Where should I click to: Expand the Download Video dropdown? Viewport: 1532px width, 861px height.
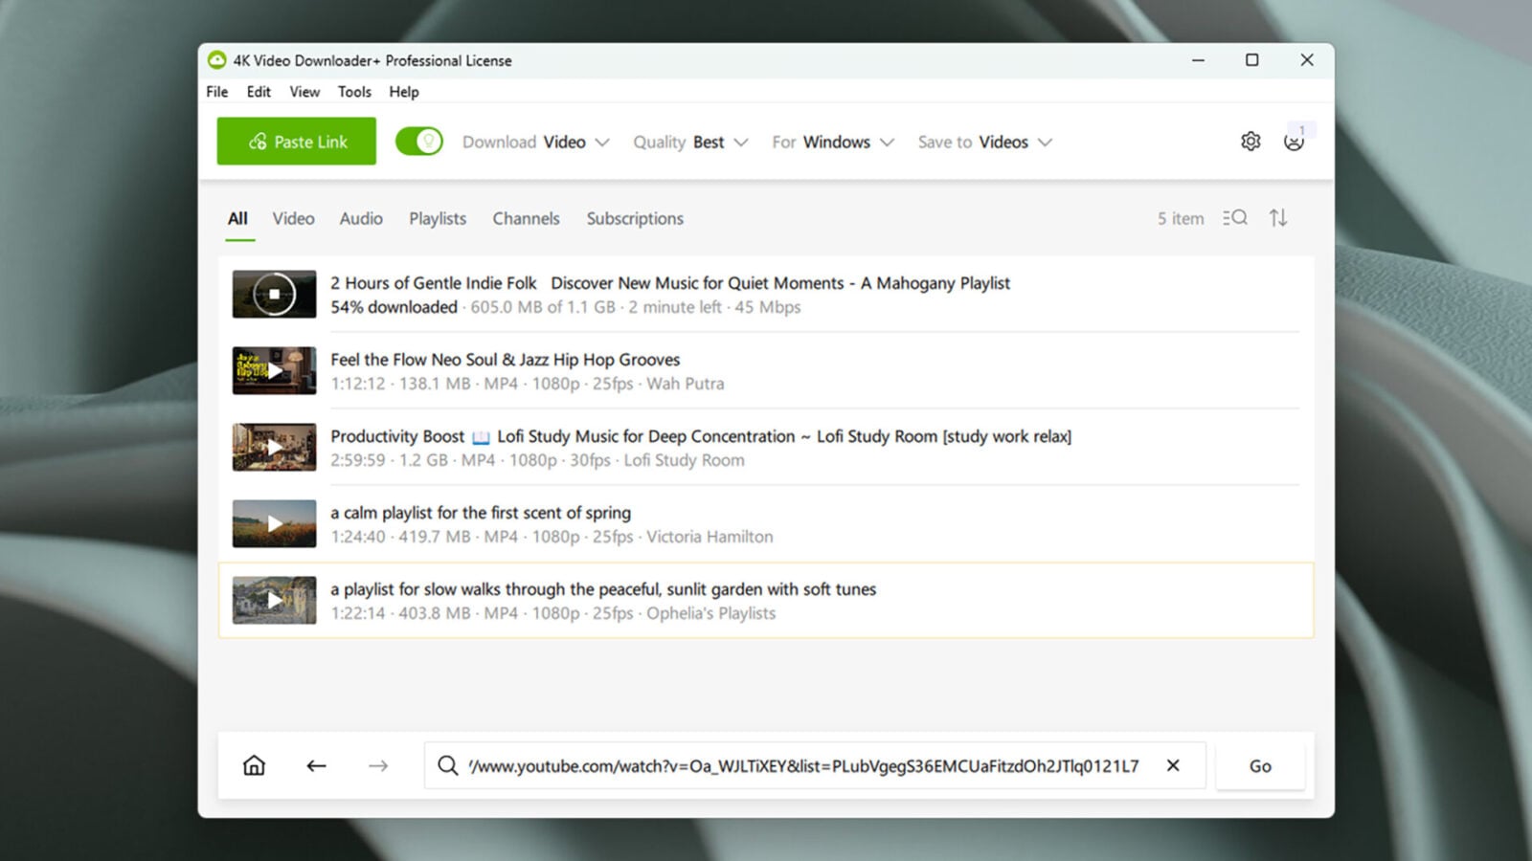pyautogui.click(x=535, y=142)
